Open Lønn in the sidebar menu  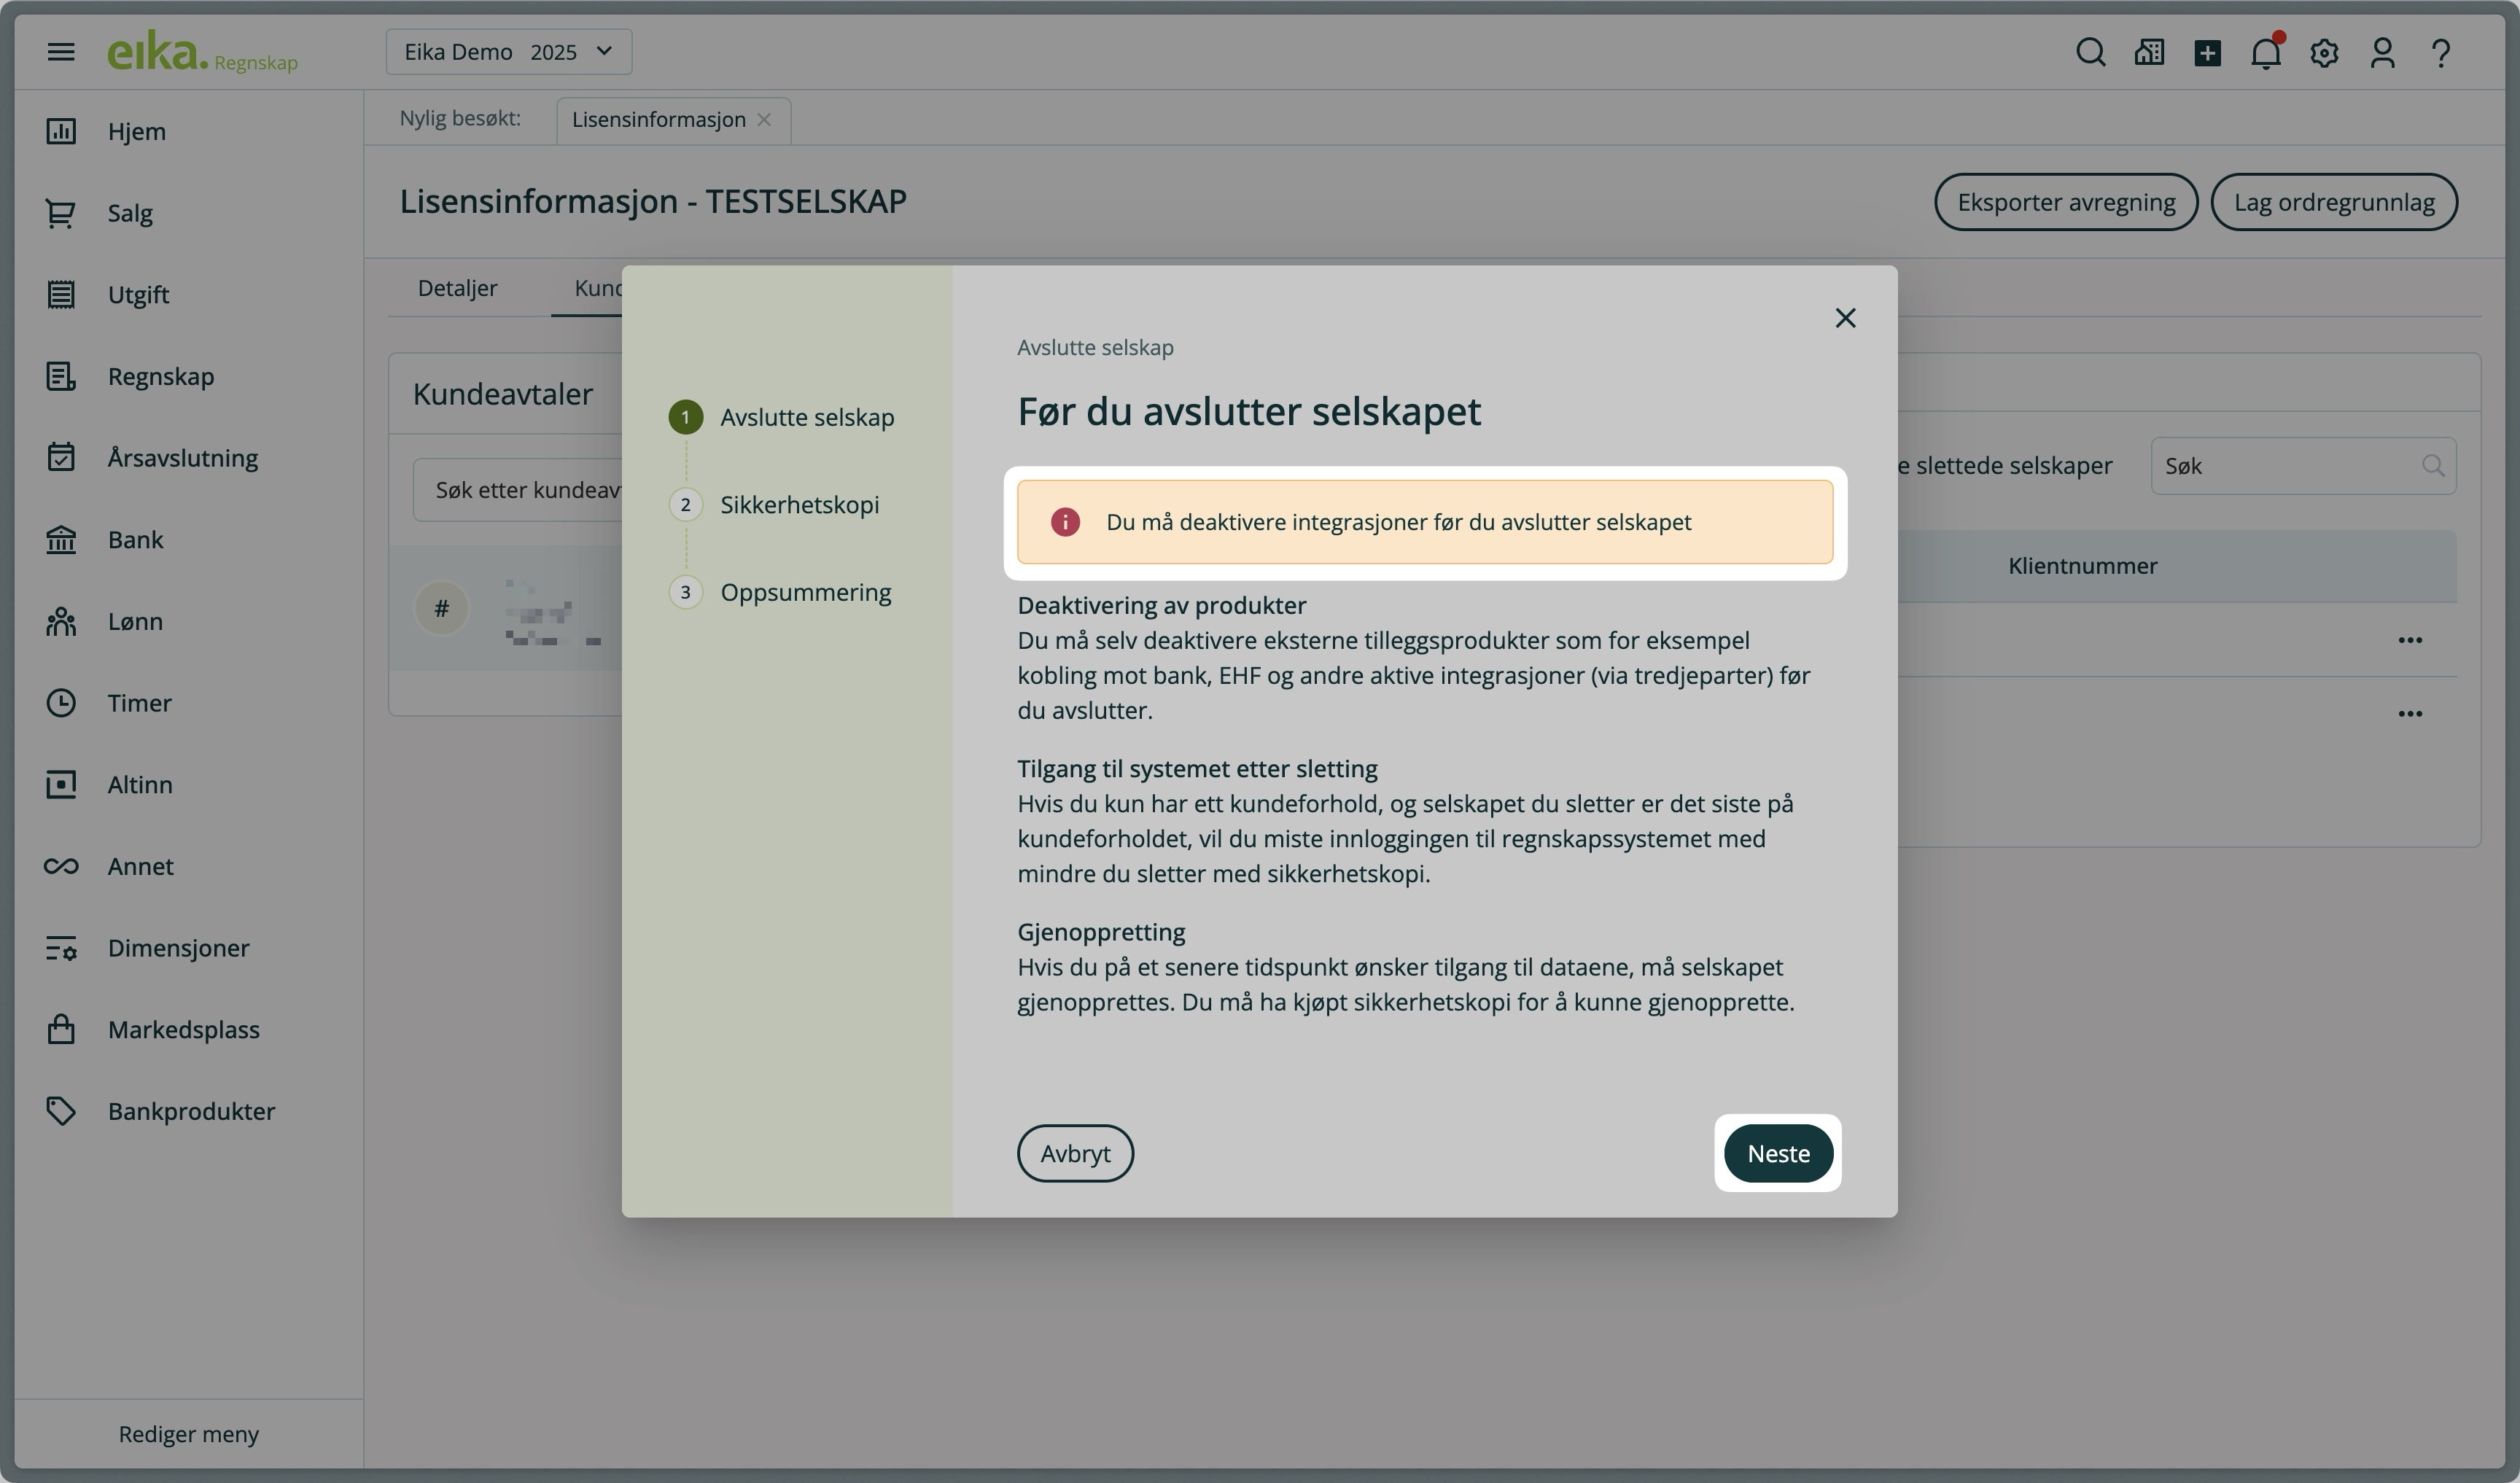click(135, 621)
